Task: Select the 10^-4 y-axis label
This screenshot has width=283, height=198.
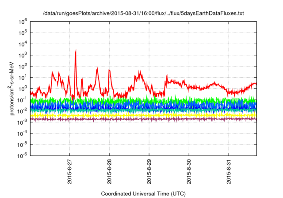Action: click(22, 133)
